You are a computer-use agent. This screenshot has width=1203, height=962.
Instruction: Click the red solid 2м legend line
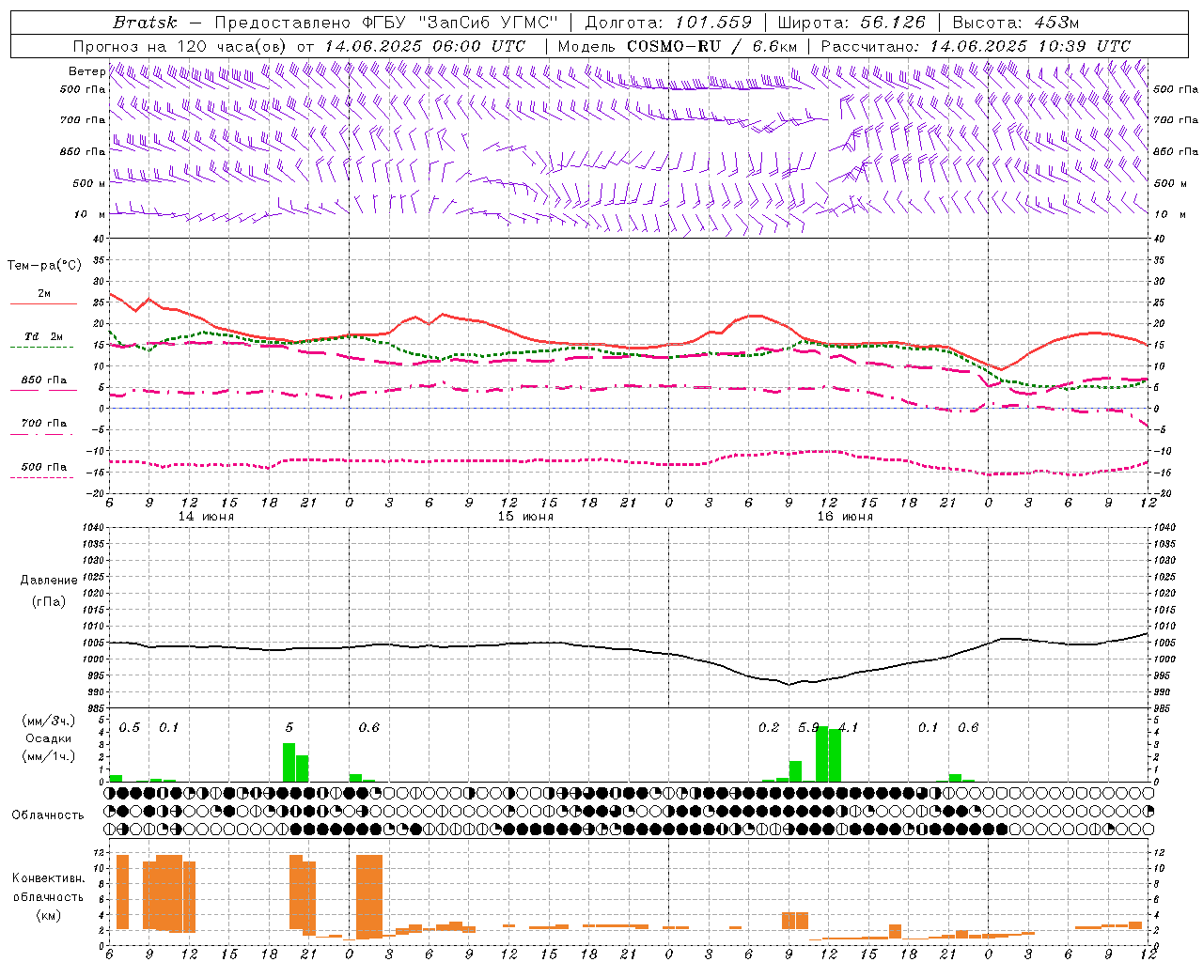(x=42, y=304)
